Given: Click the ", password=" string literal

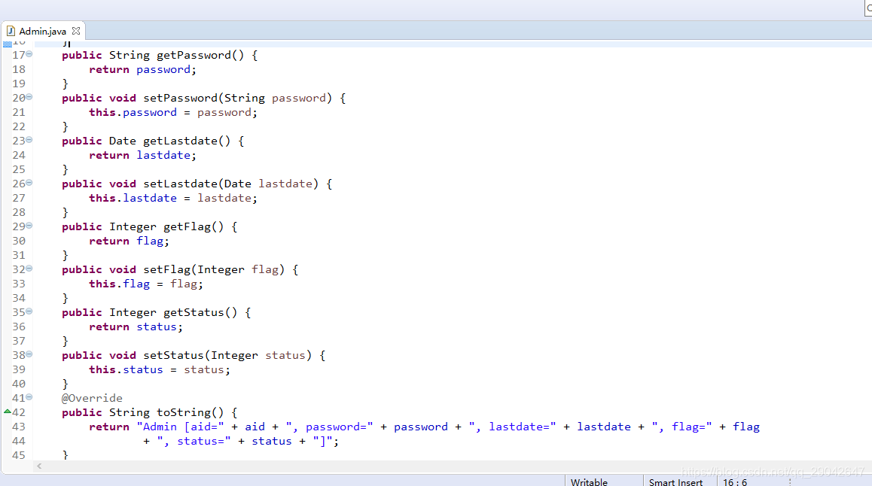Looking at the screenshot, I should (x=329, y=427).
